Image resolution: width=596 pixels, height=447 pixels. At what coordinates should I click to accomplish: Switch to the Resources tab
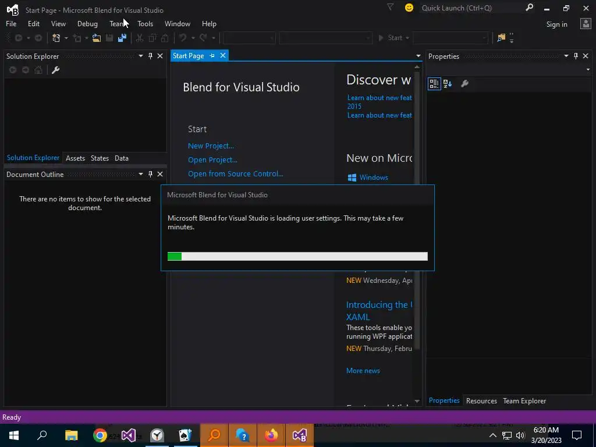pyautogui.click(x=481, y=401)
